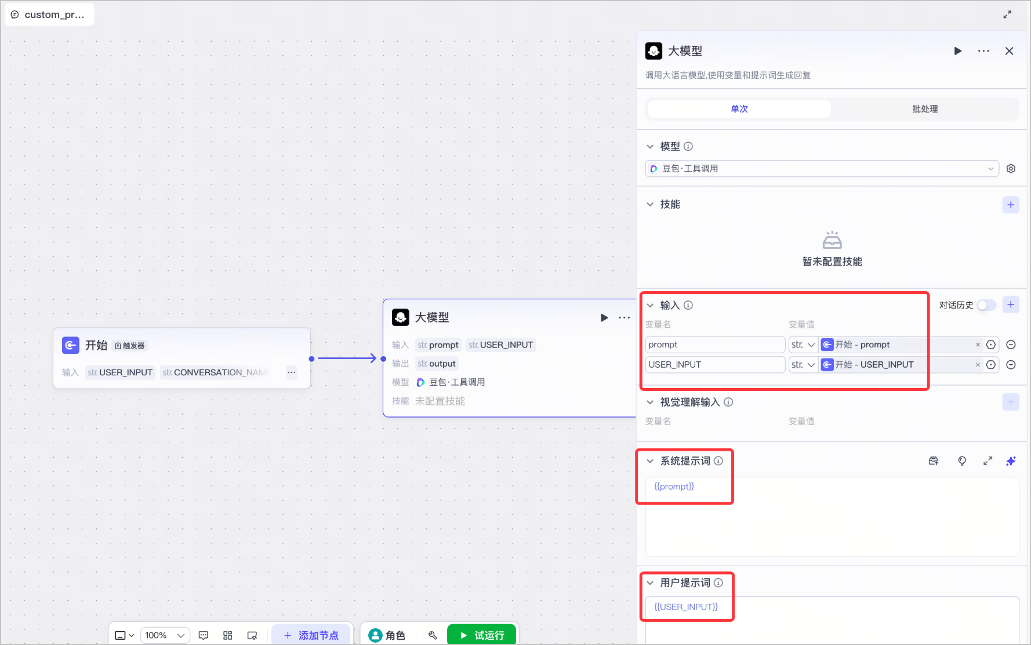Remove the prompt input row
1031x645 pixels.
coord(1011,345)
